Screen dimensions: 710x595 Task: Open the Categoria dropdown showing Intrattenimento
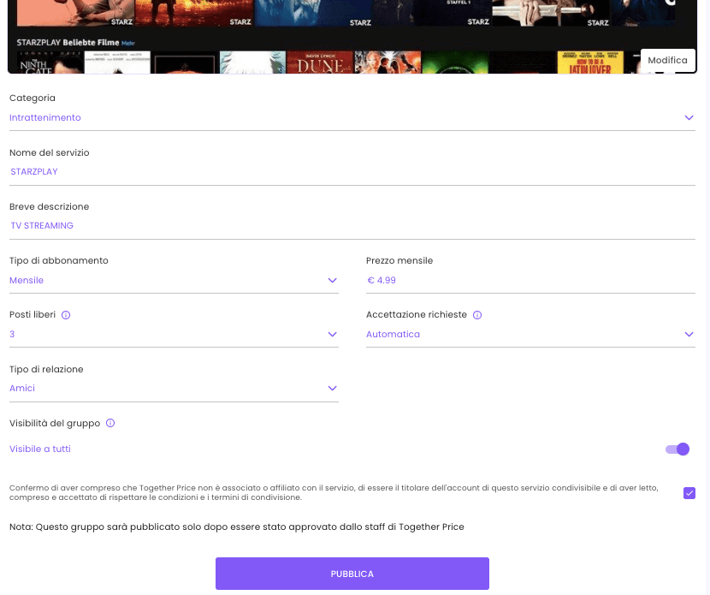[x=352, y=118]
